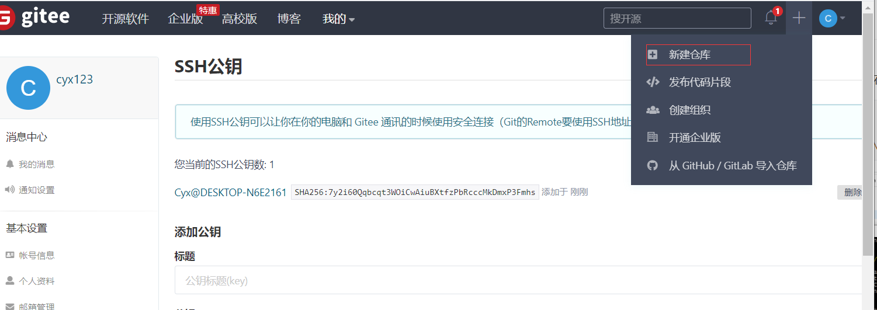
Task: Click building icon beside 开通企业版
Action: [653, 138]
